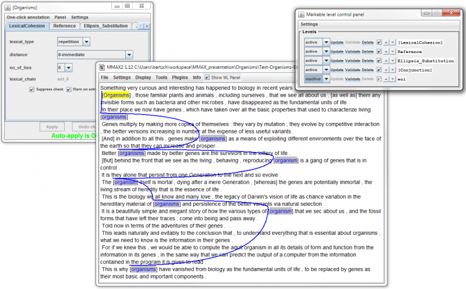Move the Reference level up

pos(386,51)
